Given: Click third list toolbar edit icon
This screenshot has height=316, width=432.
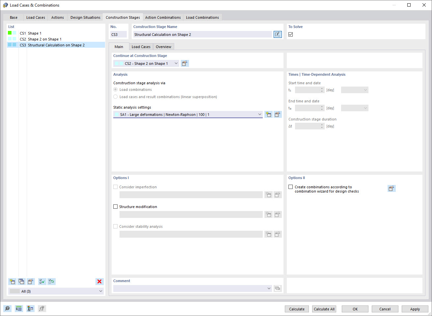Looking at the screenshot, I should [x=31, y=281].
